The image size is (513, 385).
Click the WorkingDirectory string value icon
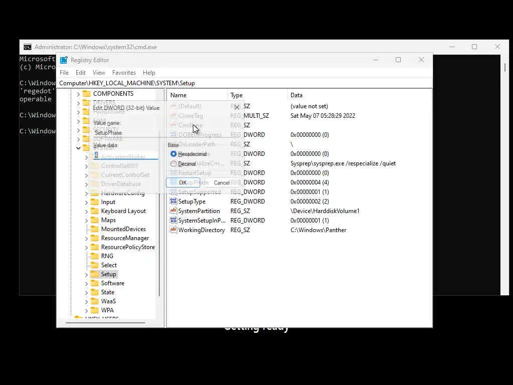pyautogui.click(x=173, y=230)
